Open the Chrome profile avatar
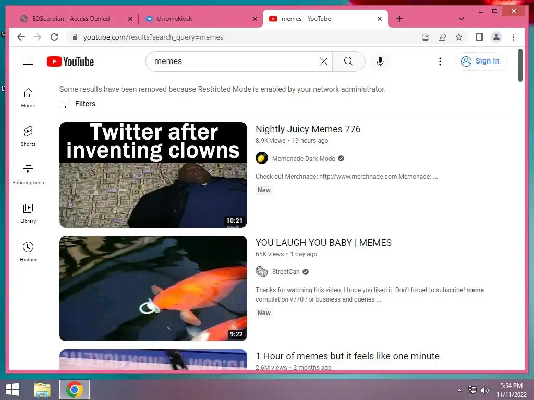The width and height of the screenshot is (534, 400). (x=496, y=37)
